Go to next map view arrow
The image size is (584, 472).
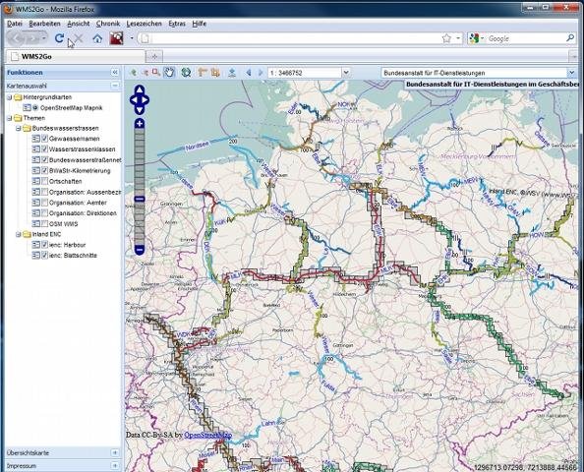(261, 73)
